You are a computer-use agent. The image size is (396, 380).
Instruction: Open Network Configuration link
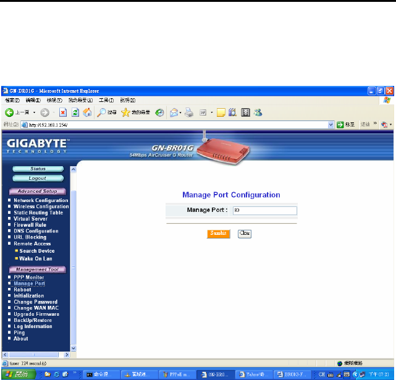point(41,200)
